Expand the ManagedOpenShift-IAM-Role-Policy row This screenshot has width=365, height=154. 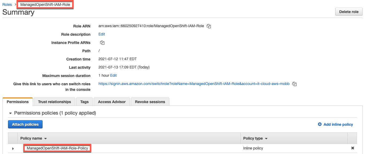[x=13, y=148]
